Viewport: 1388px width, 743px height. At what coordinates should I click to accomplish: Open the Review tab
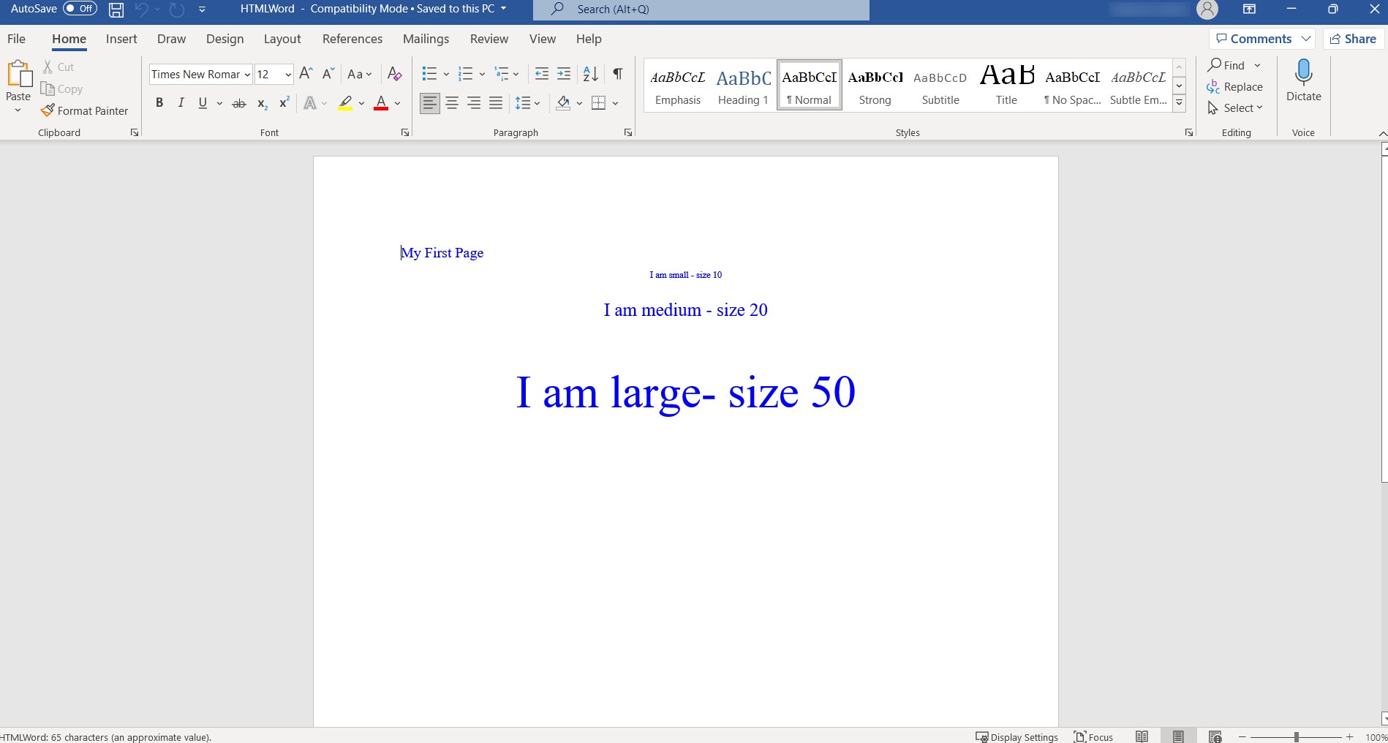click(x=489, y=39)
